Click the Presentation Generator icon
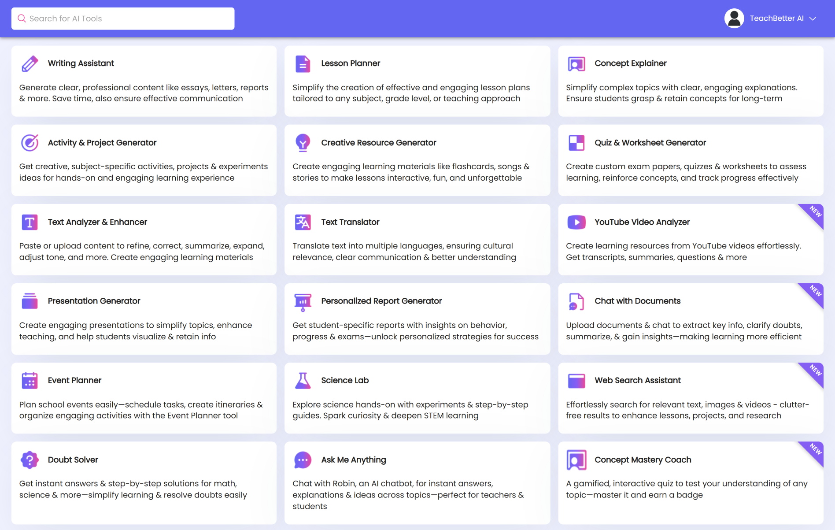The height and width of the screenshot is (530, 835). pyautogui.click(x=30, y=301)
